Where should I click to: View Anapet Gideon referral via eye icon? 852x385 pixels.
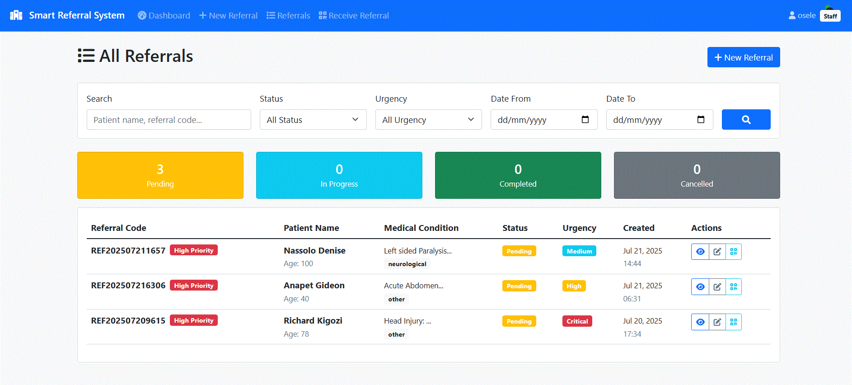click(x=700, y=287)
